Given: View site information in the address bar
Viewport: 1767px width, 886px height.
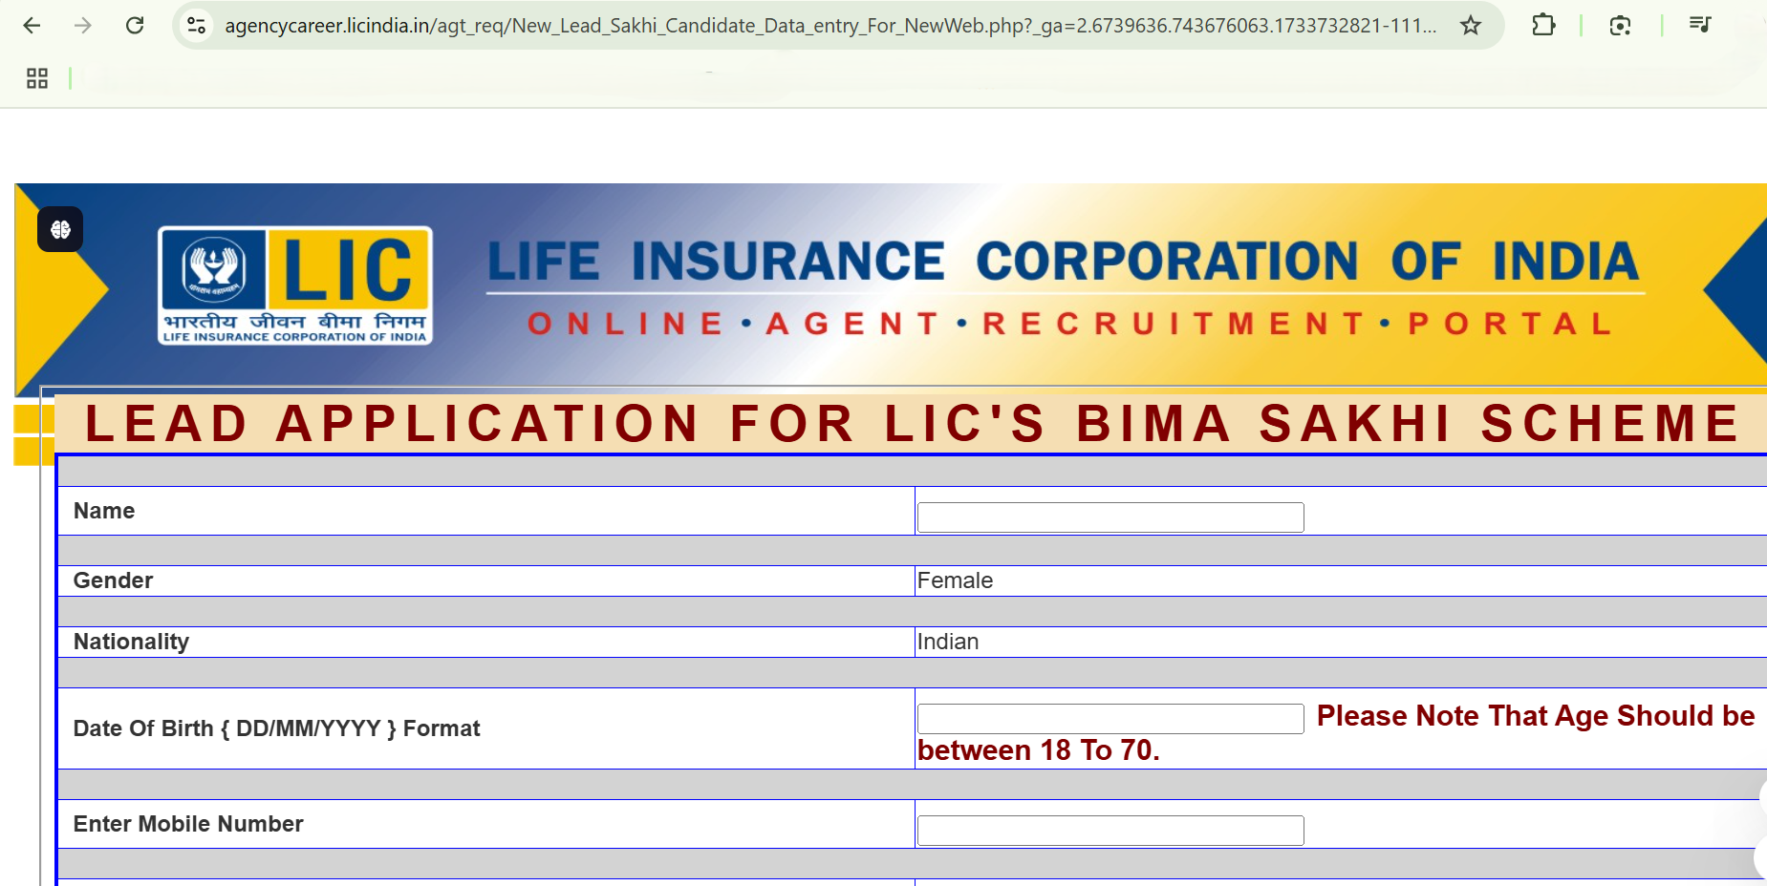Looking at the screenshot, I should (196, 26).
